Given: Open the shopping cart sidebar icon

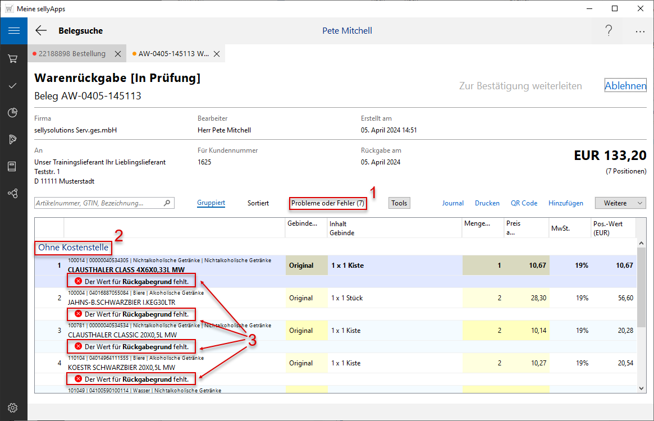Looking at the screenshot, I should pos(13,58).
